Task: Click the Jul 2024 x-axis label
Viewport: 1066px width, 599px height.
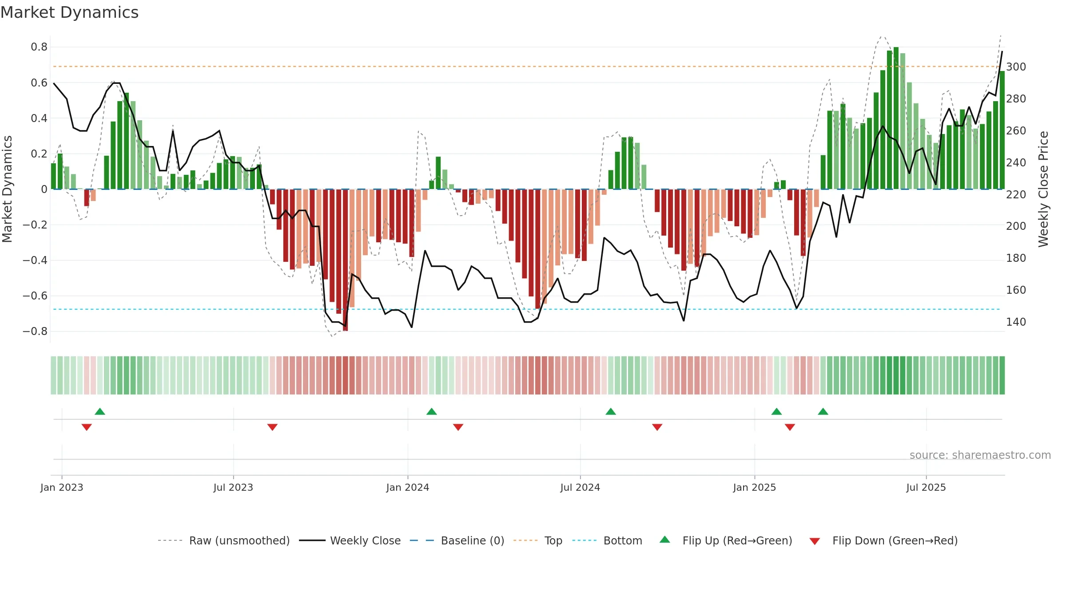Action: click(580, 487)
